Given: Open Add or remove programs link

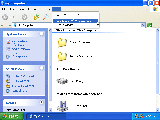Looking at the screenshot, I should [x=21, y=50].
